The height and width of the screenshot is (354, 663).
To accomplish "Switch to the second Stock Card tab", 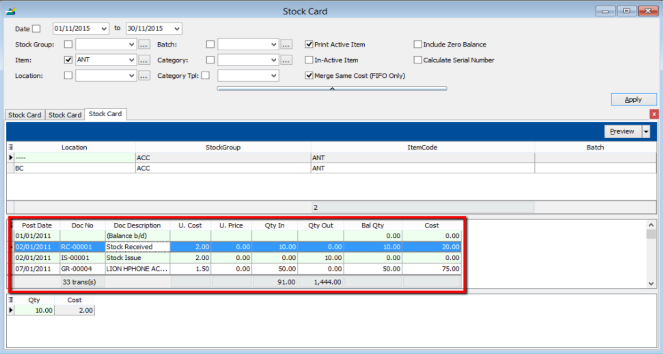I will pos(65,115).
